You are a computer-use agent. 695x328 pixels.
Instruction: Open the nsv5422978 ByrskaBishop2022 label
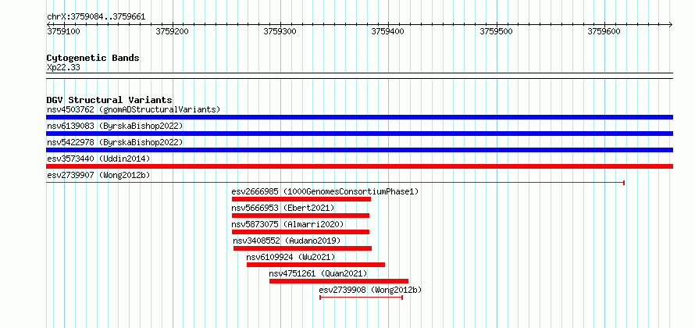115,142
